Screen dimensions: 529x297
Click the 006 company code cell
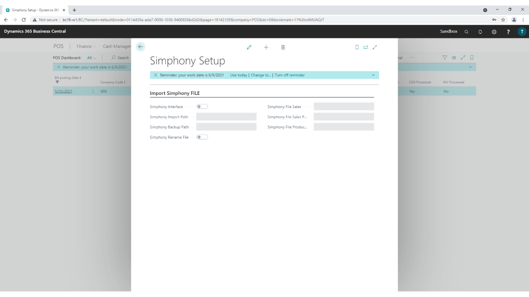pyautogui.click(x=104, y=91)
